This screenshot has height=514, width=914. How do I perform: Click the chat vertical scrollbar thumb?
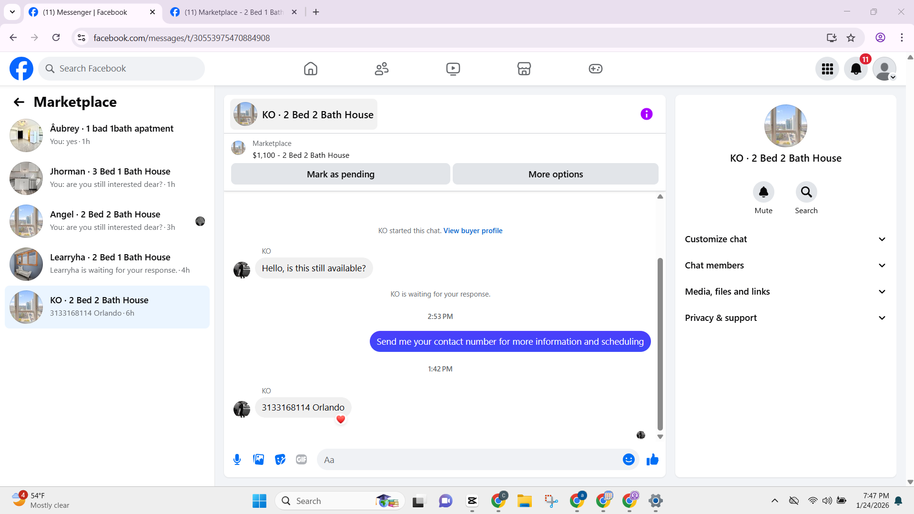click(x=660, y=344)
